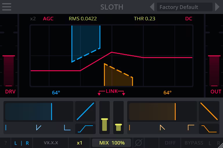Choose the orange right-angle envelope shape icon

pos(191,127)
